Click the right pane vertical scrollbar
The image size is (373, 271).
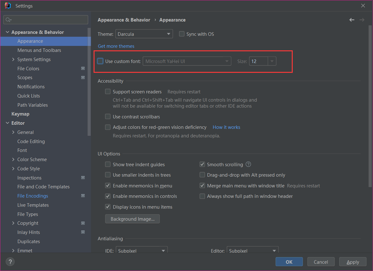click(370, 106)
